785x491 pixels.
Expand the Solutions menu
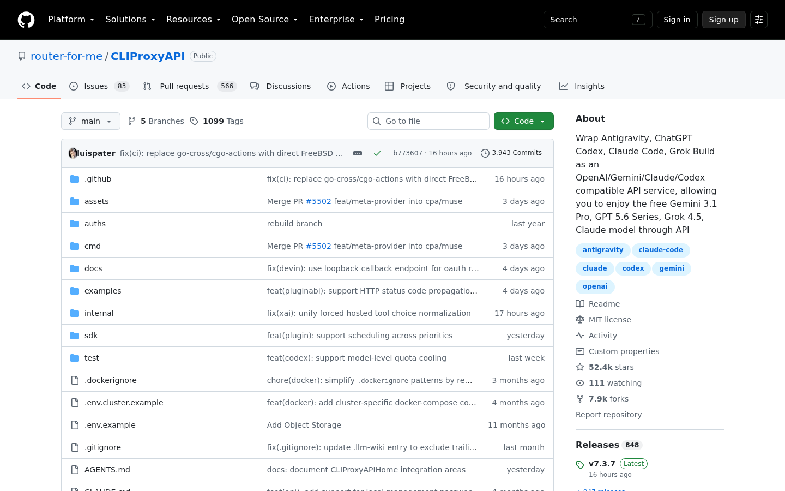(130, 20)
